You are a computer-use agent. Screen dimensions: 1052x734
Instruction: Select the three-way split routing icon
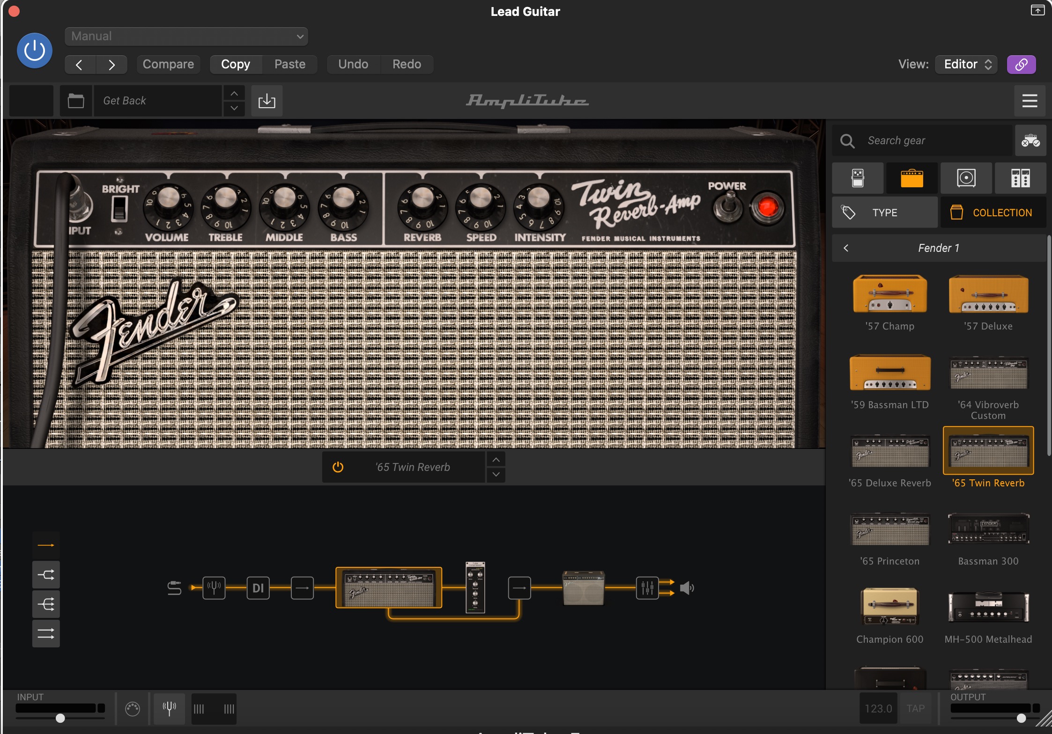point(46,604)
